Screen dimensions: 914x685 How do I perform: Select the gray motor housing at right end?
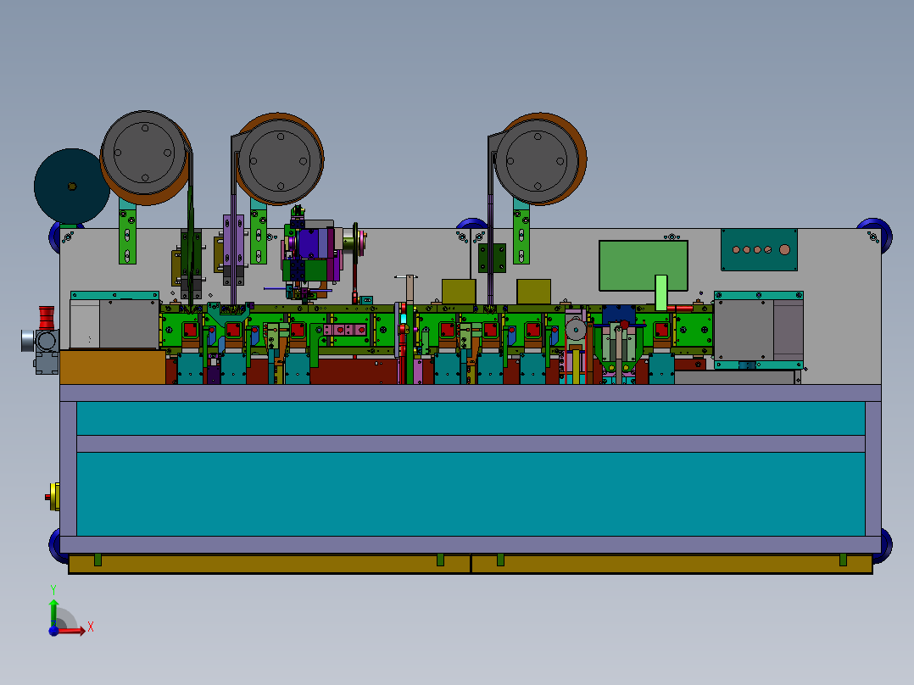click(x=758, y=331)
